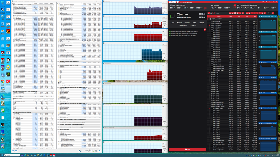The height and width of the screenshot is (157, 280).
Task: Select the Large data set label
Action: (172, 23)
